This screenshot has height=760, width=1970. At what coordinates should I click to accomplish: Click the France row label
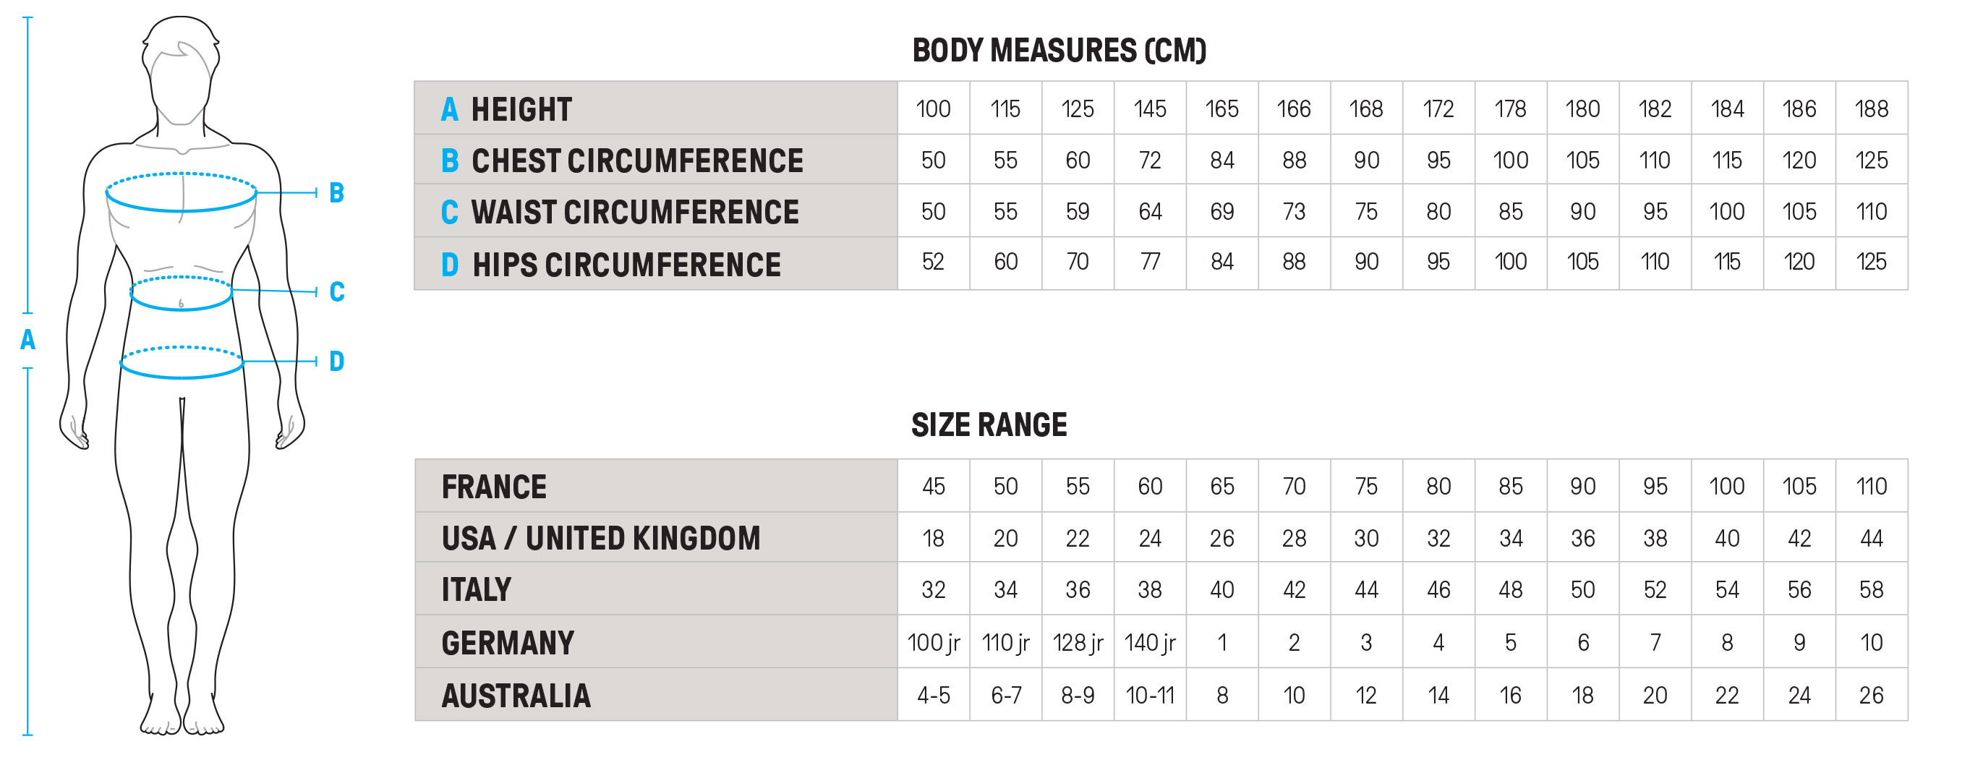click(x=494, y=487)
